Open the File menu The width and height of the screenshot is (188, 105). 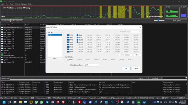7,4
